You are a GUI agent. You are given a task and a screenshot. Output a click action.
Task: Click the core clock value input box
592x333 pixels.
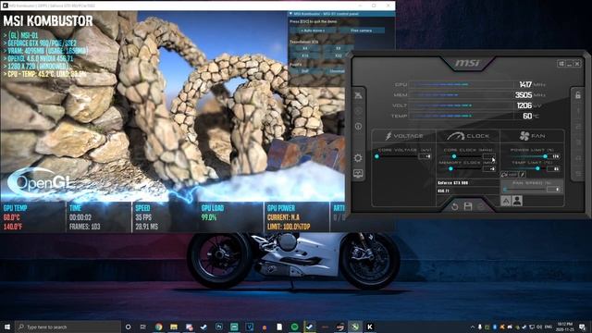pos(489,156)
